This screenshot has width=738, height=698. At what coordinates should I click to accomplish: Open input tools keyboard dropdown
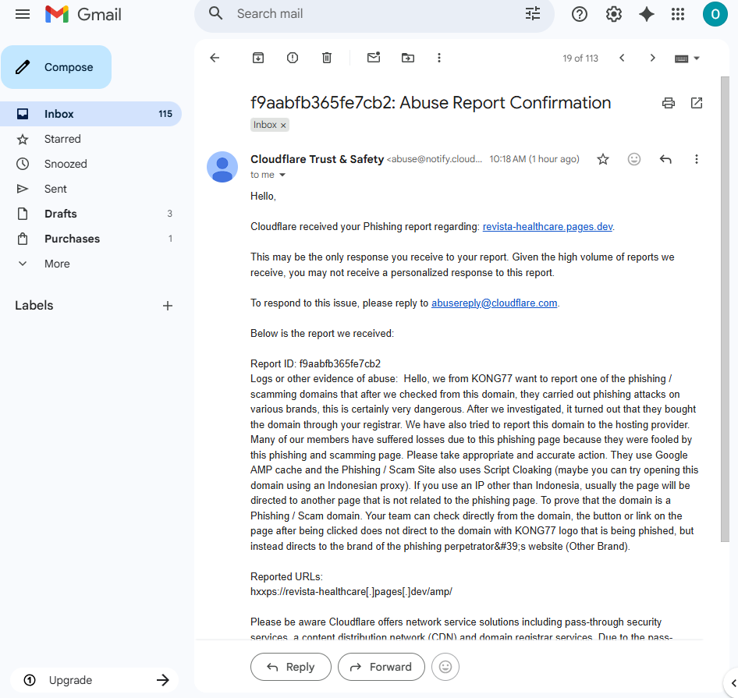(x=687, y=58)
